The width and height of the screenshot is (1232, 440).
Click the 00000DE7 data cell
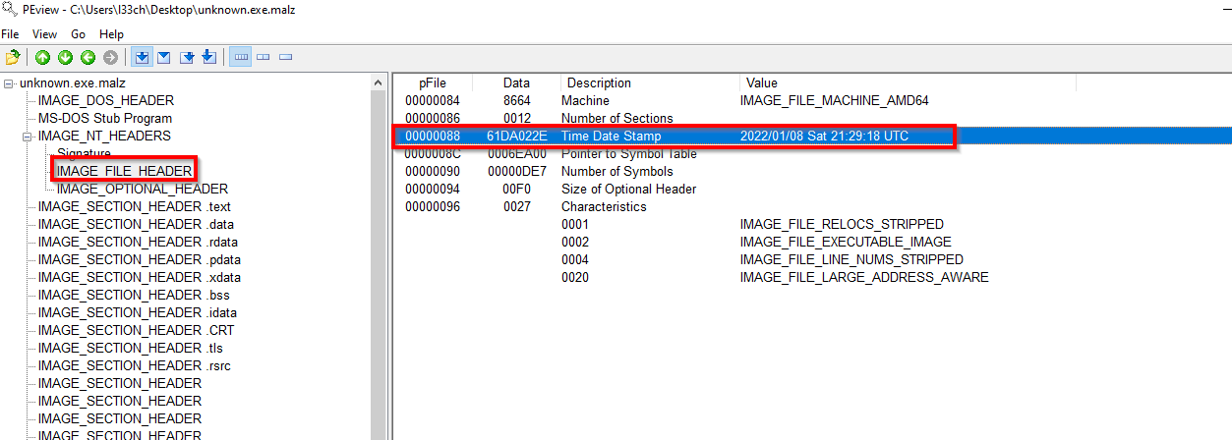tap(516, 171)
